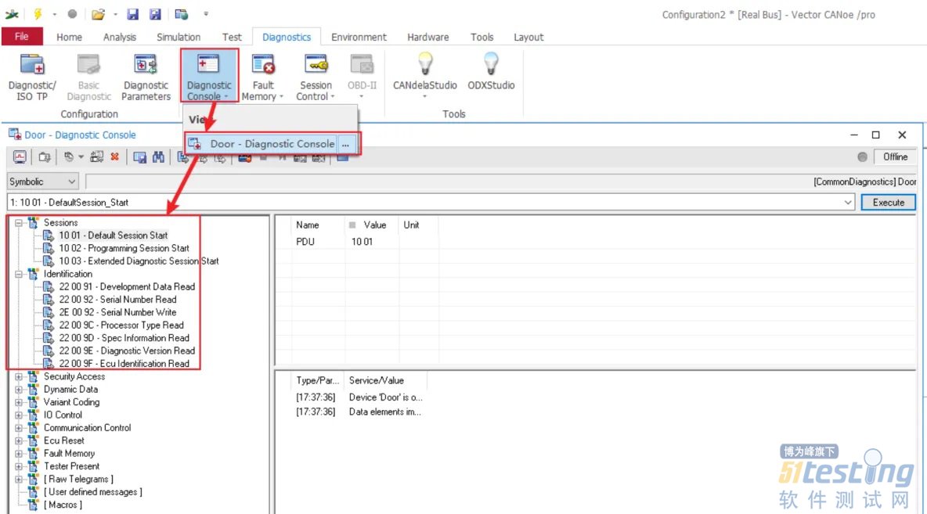Click the open folder icon in quick access bar
The image size is (927, 514).
coord(98,14)
